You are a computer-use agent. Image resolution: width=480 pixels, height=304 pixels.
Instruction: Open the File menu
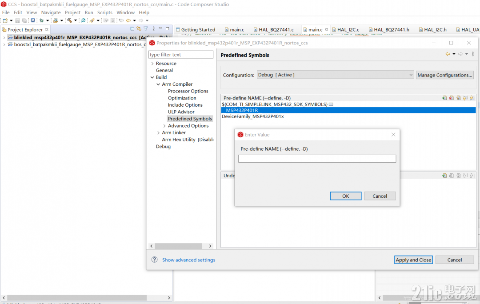[6, 12]
